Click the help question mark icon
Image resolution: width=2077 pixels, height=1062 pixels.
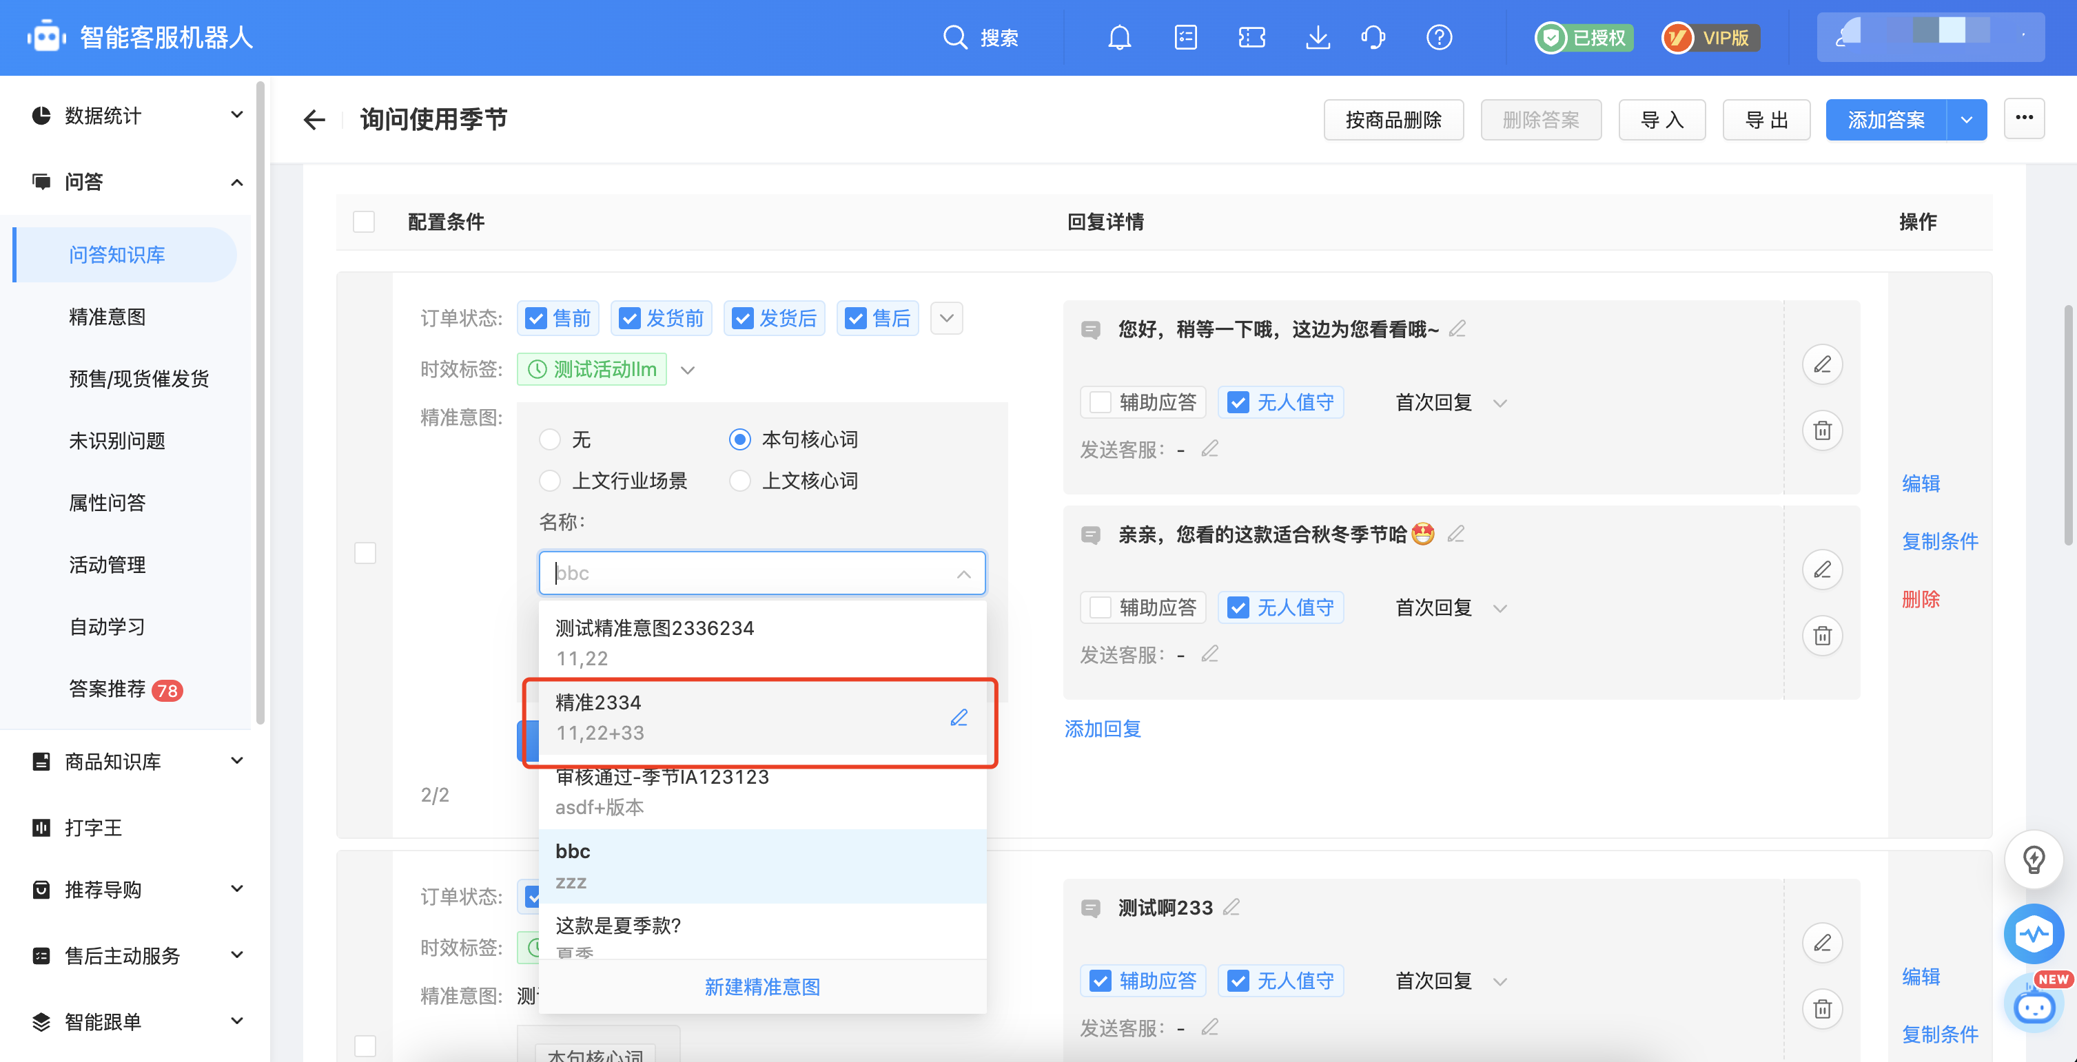coord(1439,37)
